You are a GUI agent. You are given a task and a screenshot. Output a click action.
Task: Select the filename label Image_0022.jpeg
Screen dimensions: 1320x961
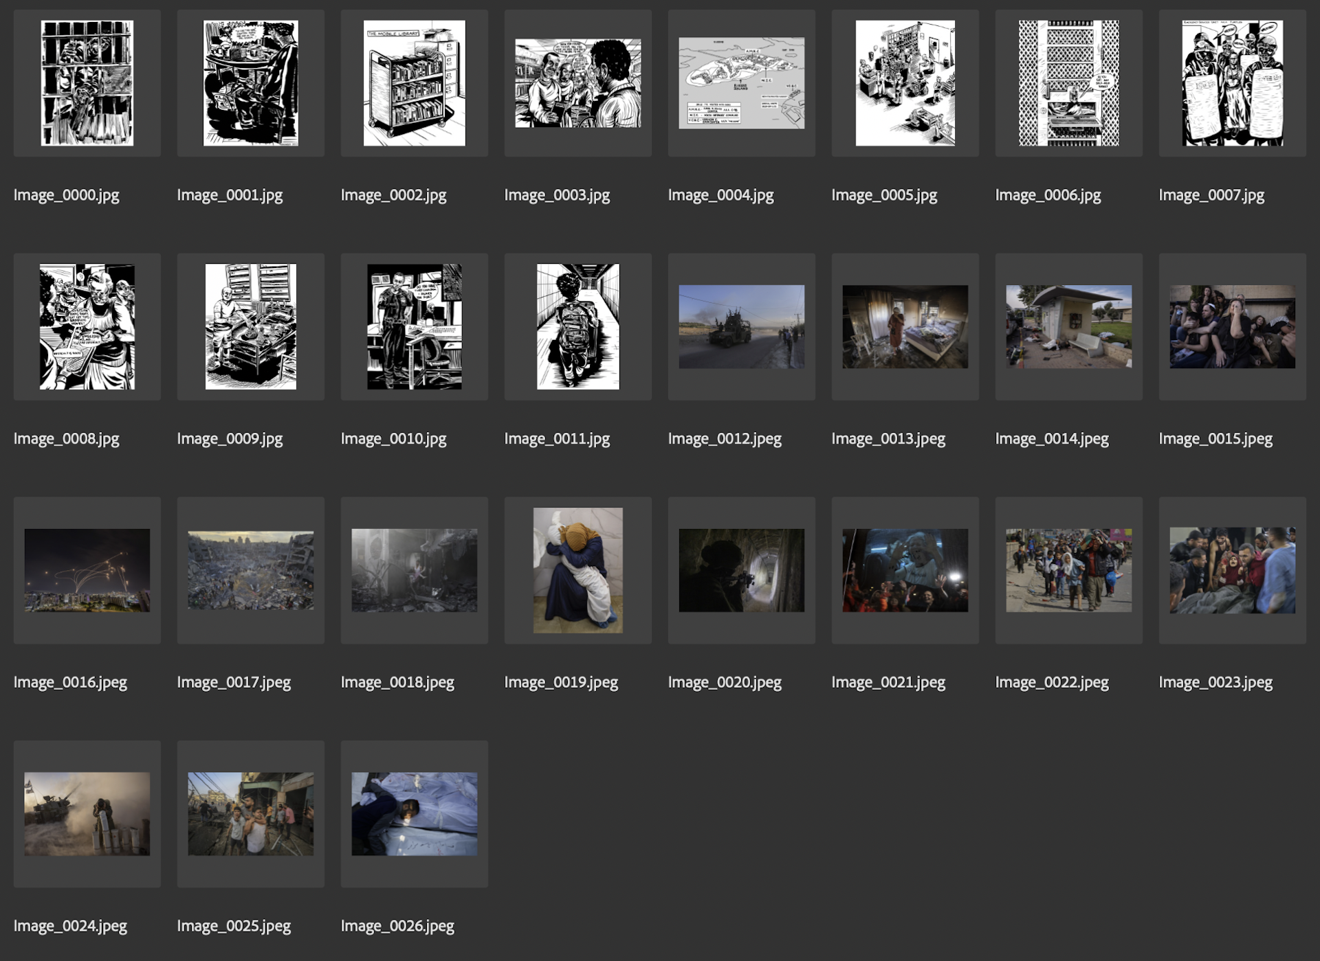[1053, 682]
